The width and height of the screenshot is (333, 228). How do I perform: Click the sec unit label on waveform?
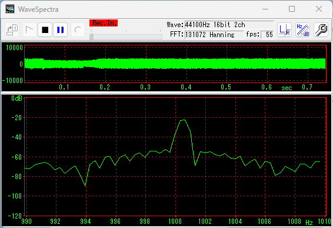287,88
